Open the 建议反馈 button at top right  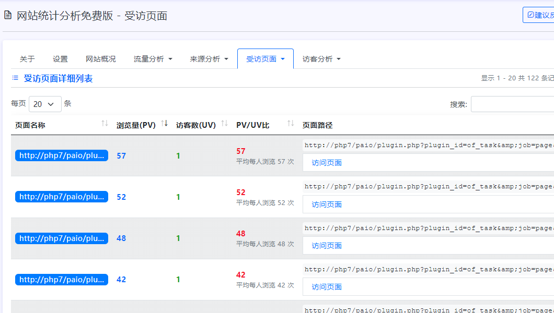(x=538, y=15)
